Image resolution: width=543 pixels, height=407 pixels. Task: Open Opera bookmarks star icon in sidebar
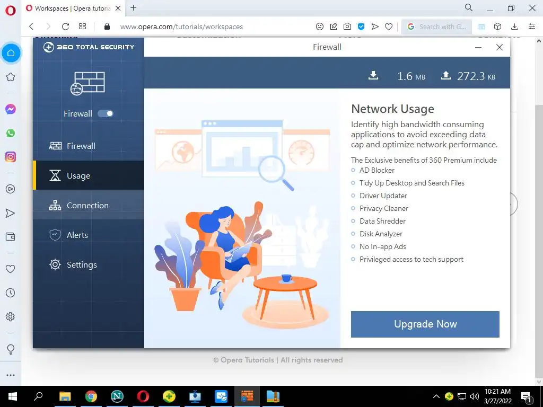11,77
